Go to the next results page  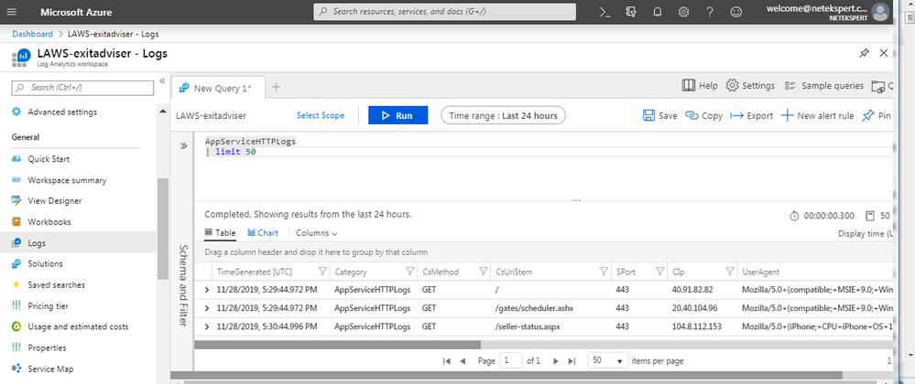pos(556,361)
